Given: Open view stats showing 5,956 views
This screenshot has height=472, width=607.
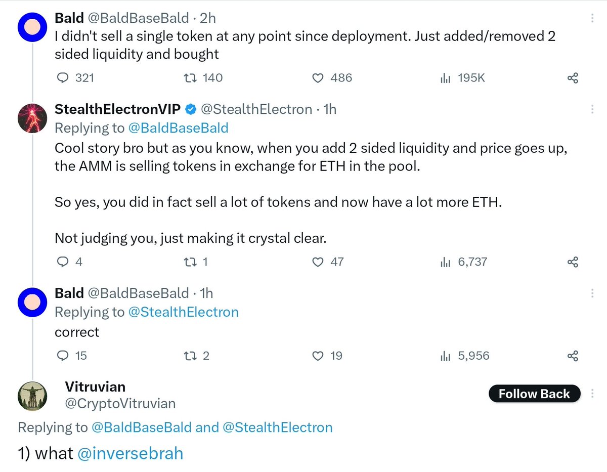Looking at the screenshot, I should pyautogui.click(x=464, y=356).
